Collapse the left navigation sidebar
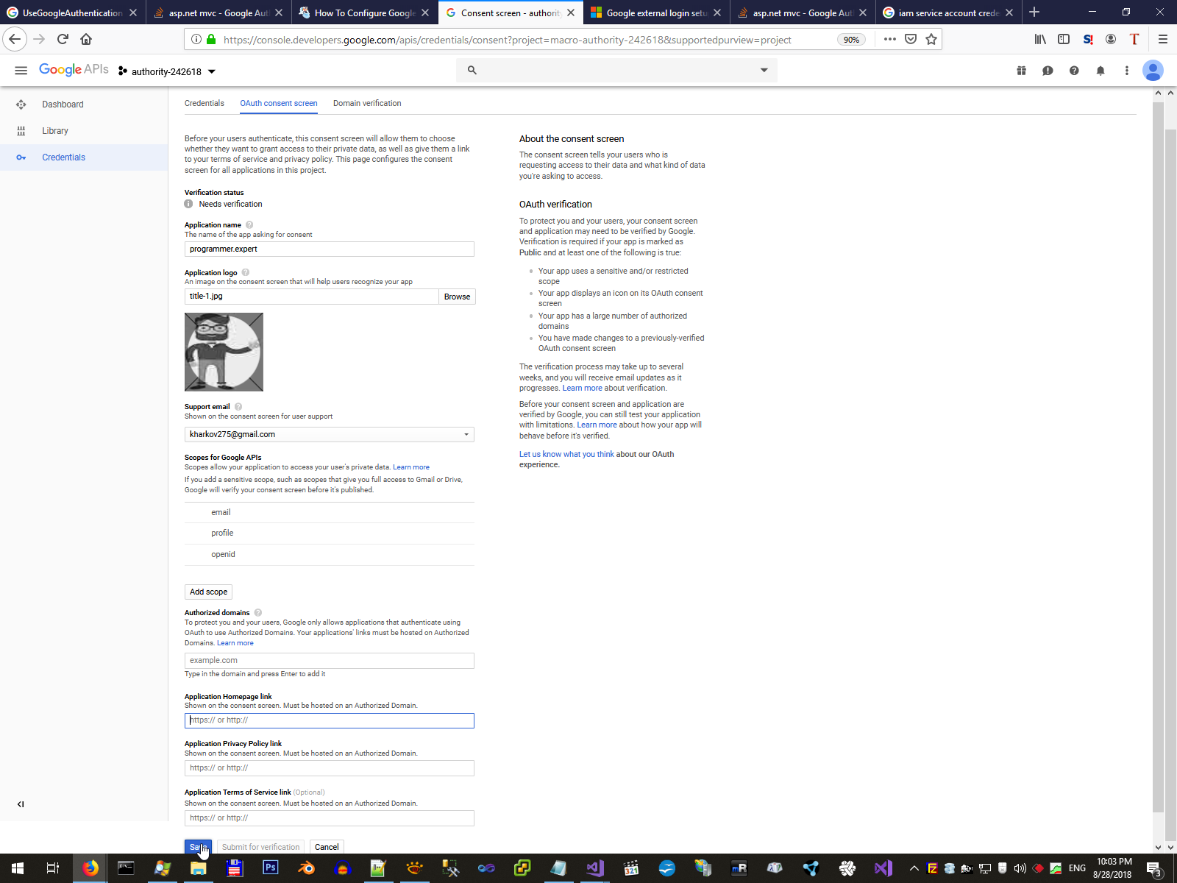1177x883 pixels. pyautogui.click(x=21, y=804)
